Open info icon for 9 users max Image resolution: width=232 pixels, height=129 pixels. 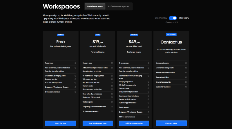(x=148, y=63)
